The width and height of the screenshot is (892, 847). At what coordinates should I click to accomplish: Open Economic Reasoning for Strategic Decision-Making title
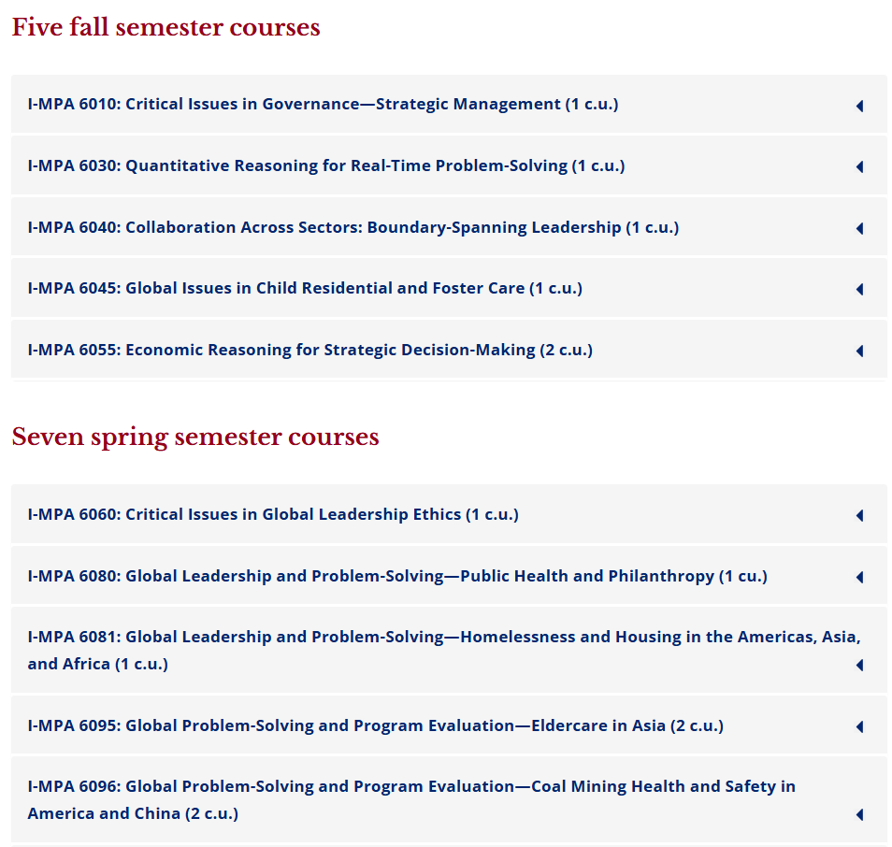(x=309, y=350)
